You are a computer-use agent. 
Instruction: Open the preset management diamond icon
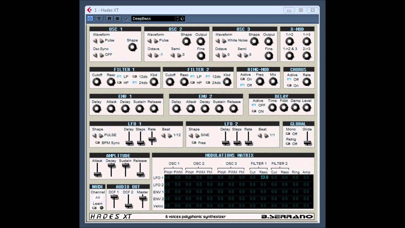(182, 19)
